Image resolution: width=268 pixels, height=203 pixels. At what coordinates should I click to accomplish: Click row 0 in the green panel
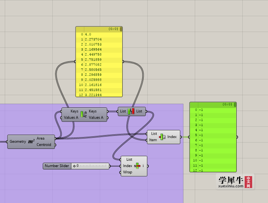coord(213,110)
